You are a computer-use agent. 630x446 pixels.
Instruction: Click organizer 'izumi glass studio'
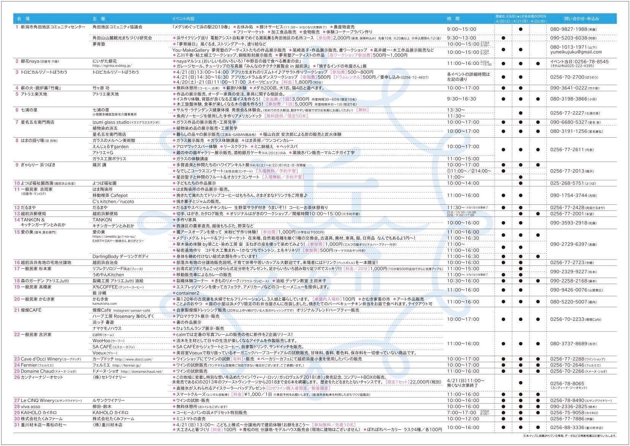pyautogui.click(x=111, y=122)
